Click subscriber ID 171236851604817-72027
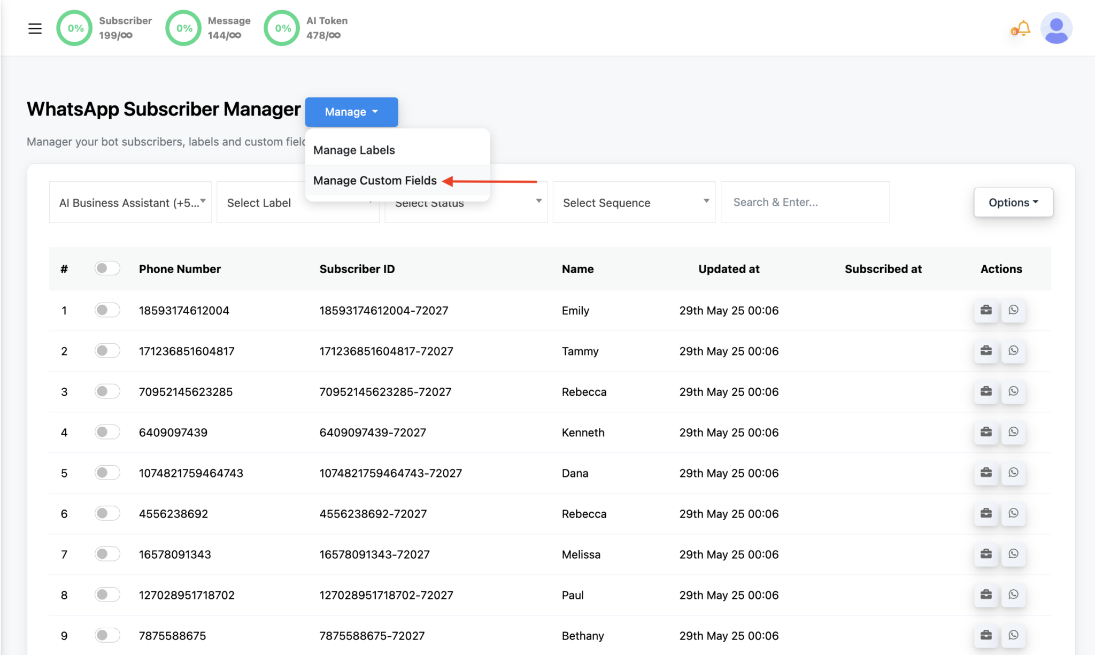 click(386, 351)
